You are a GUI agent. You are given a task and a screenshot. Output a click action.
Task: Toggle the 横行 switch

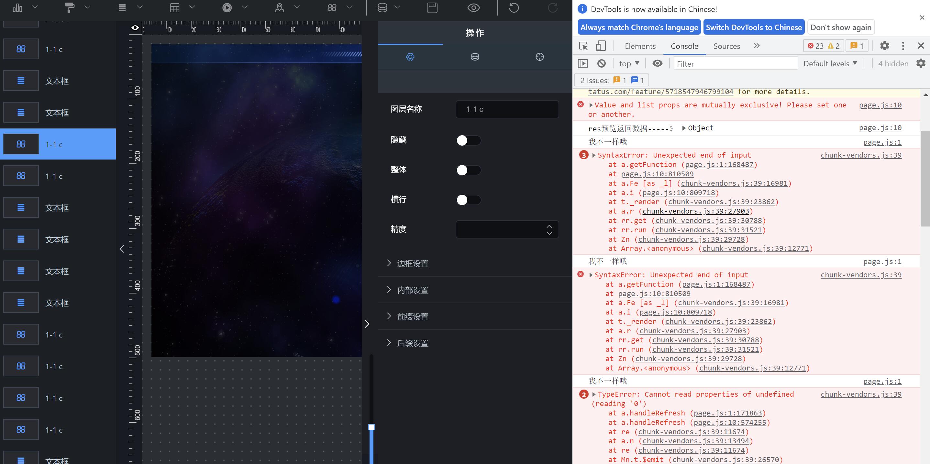(x=468, y=200)
